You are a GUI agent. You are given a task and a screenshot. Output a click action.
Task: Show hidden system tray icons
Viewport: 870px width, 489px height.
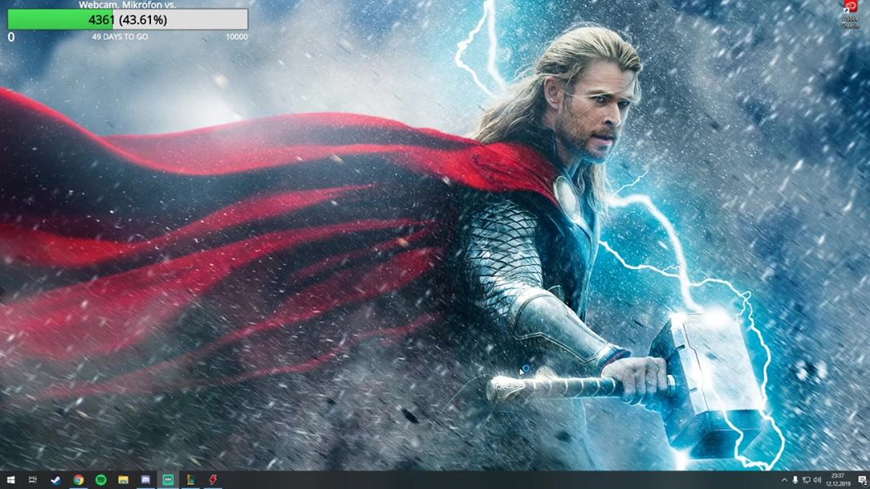(784, 480)
